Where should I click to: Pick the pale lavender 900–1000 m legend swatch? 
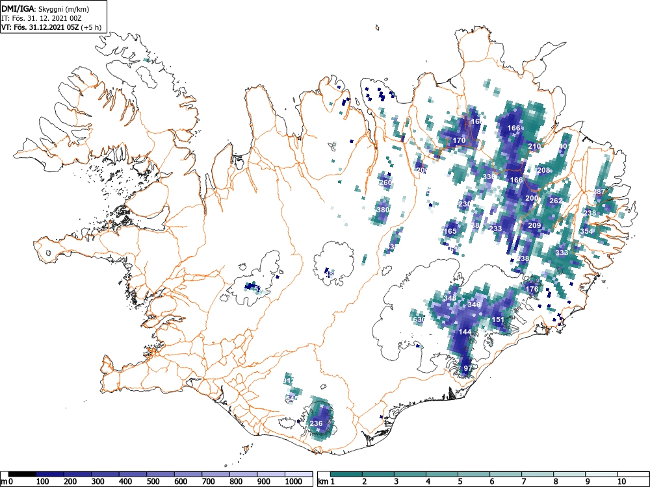(271, 474)
